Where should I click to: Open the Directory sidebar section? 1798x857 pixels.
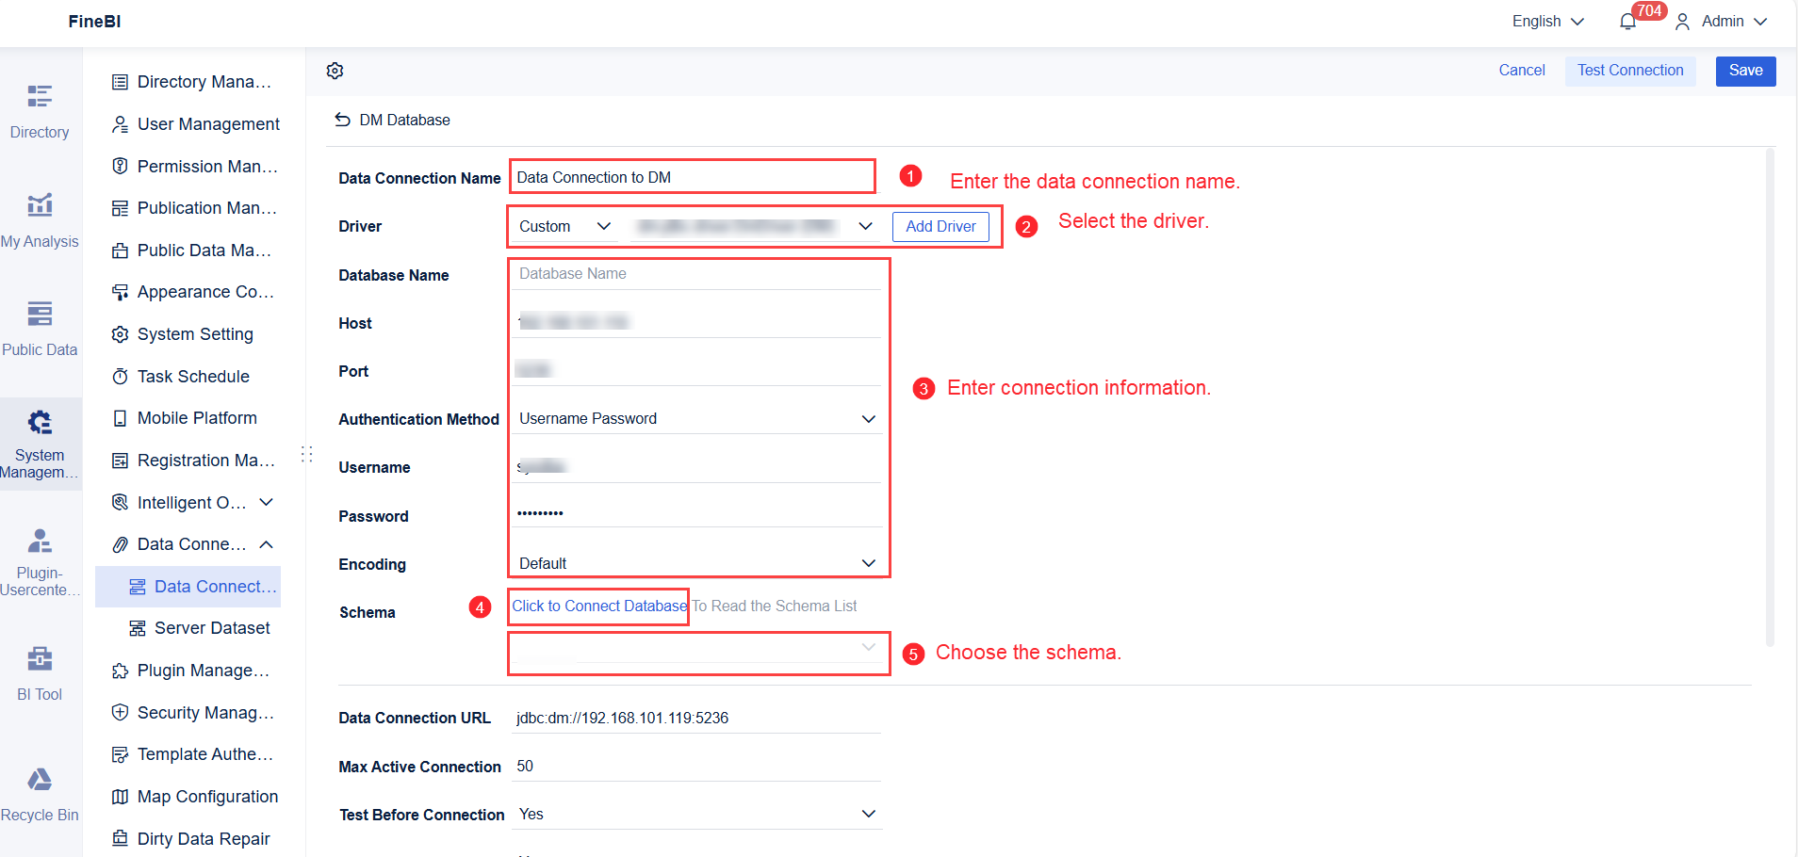point(40,108)
